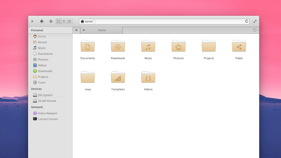Image resolution: width=281 pixels, height=158 pixels.
Task: Collapse the Personal sidebar section
Action: (x=37, y=30)
